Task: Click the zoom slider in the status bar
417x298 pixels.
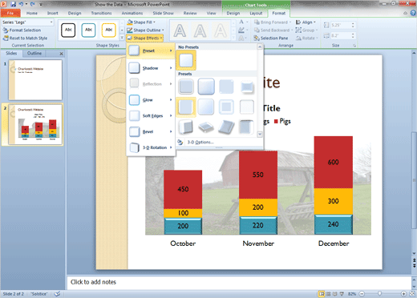Action: click(383, 294)
